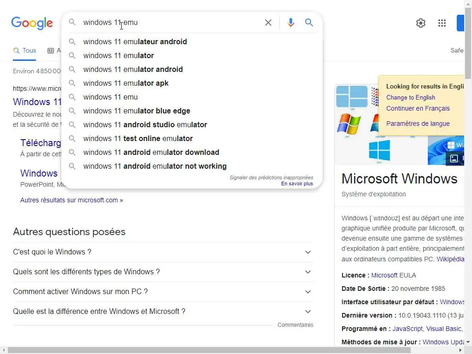Open the image viewer icon on Windows thumbnails
Image resolution: width=472 pixels, height=354 pixels.
click(454, 159)
